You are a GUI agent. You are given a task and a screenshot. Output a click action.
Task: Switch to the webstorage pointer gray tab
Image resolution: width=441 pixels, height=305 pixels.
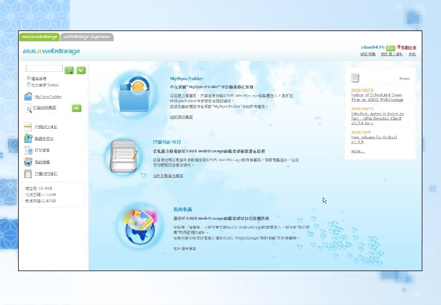click(87, 37)
